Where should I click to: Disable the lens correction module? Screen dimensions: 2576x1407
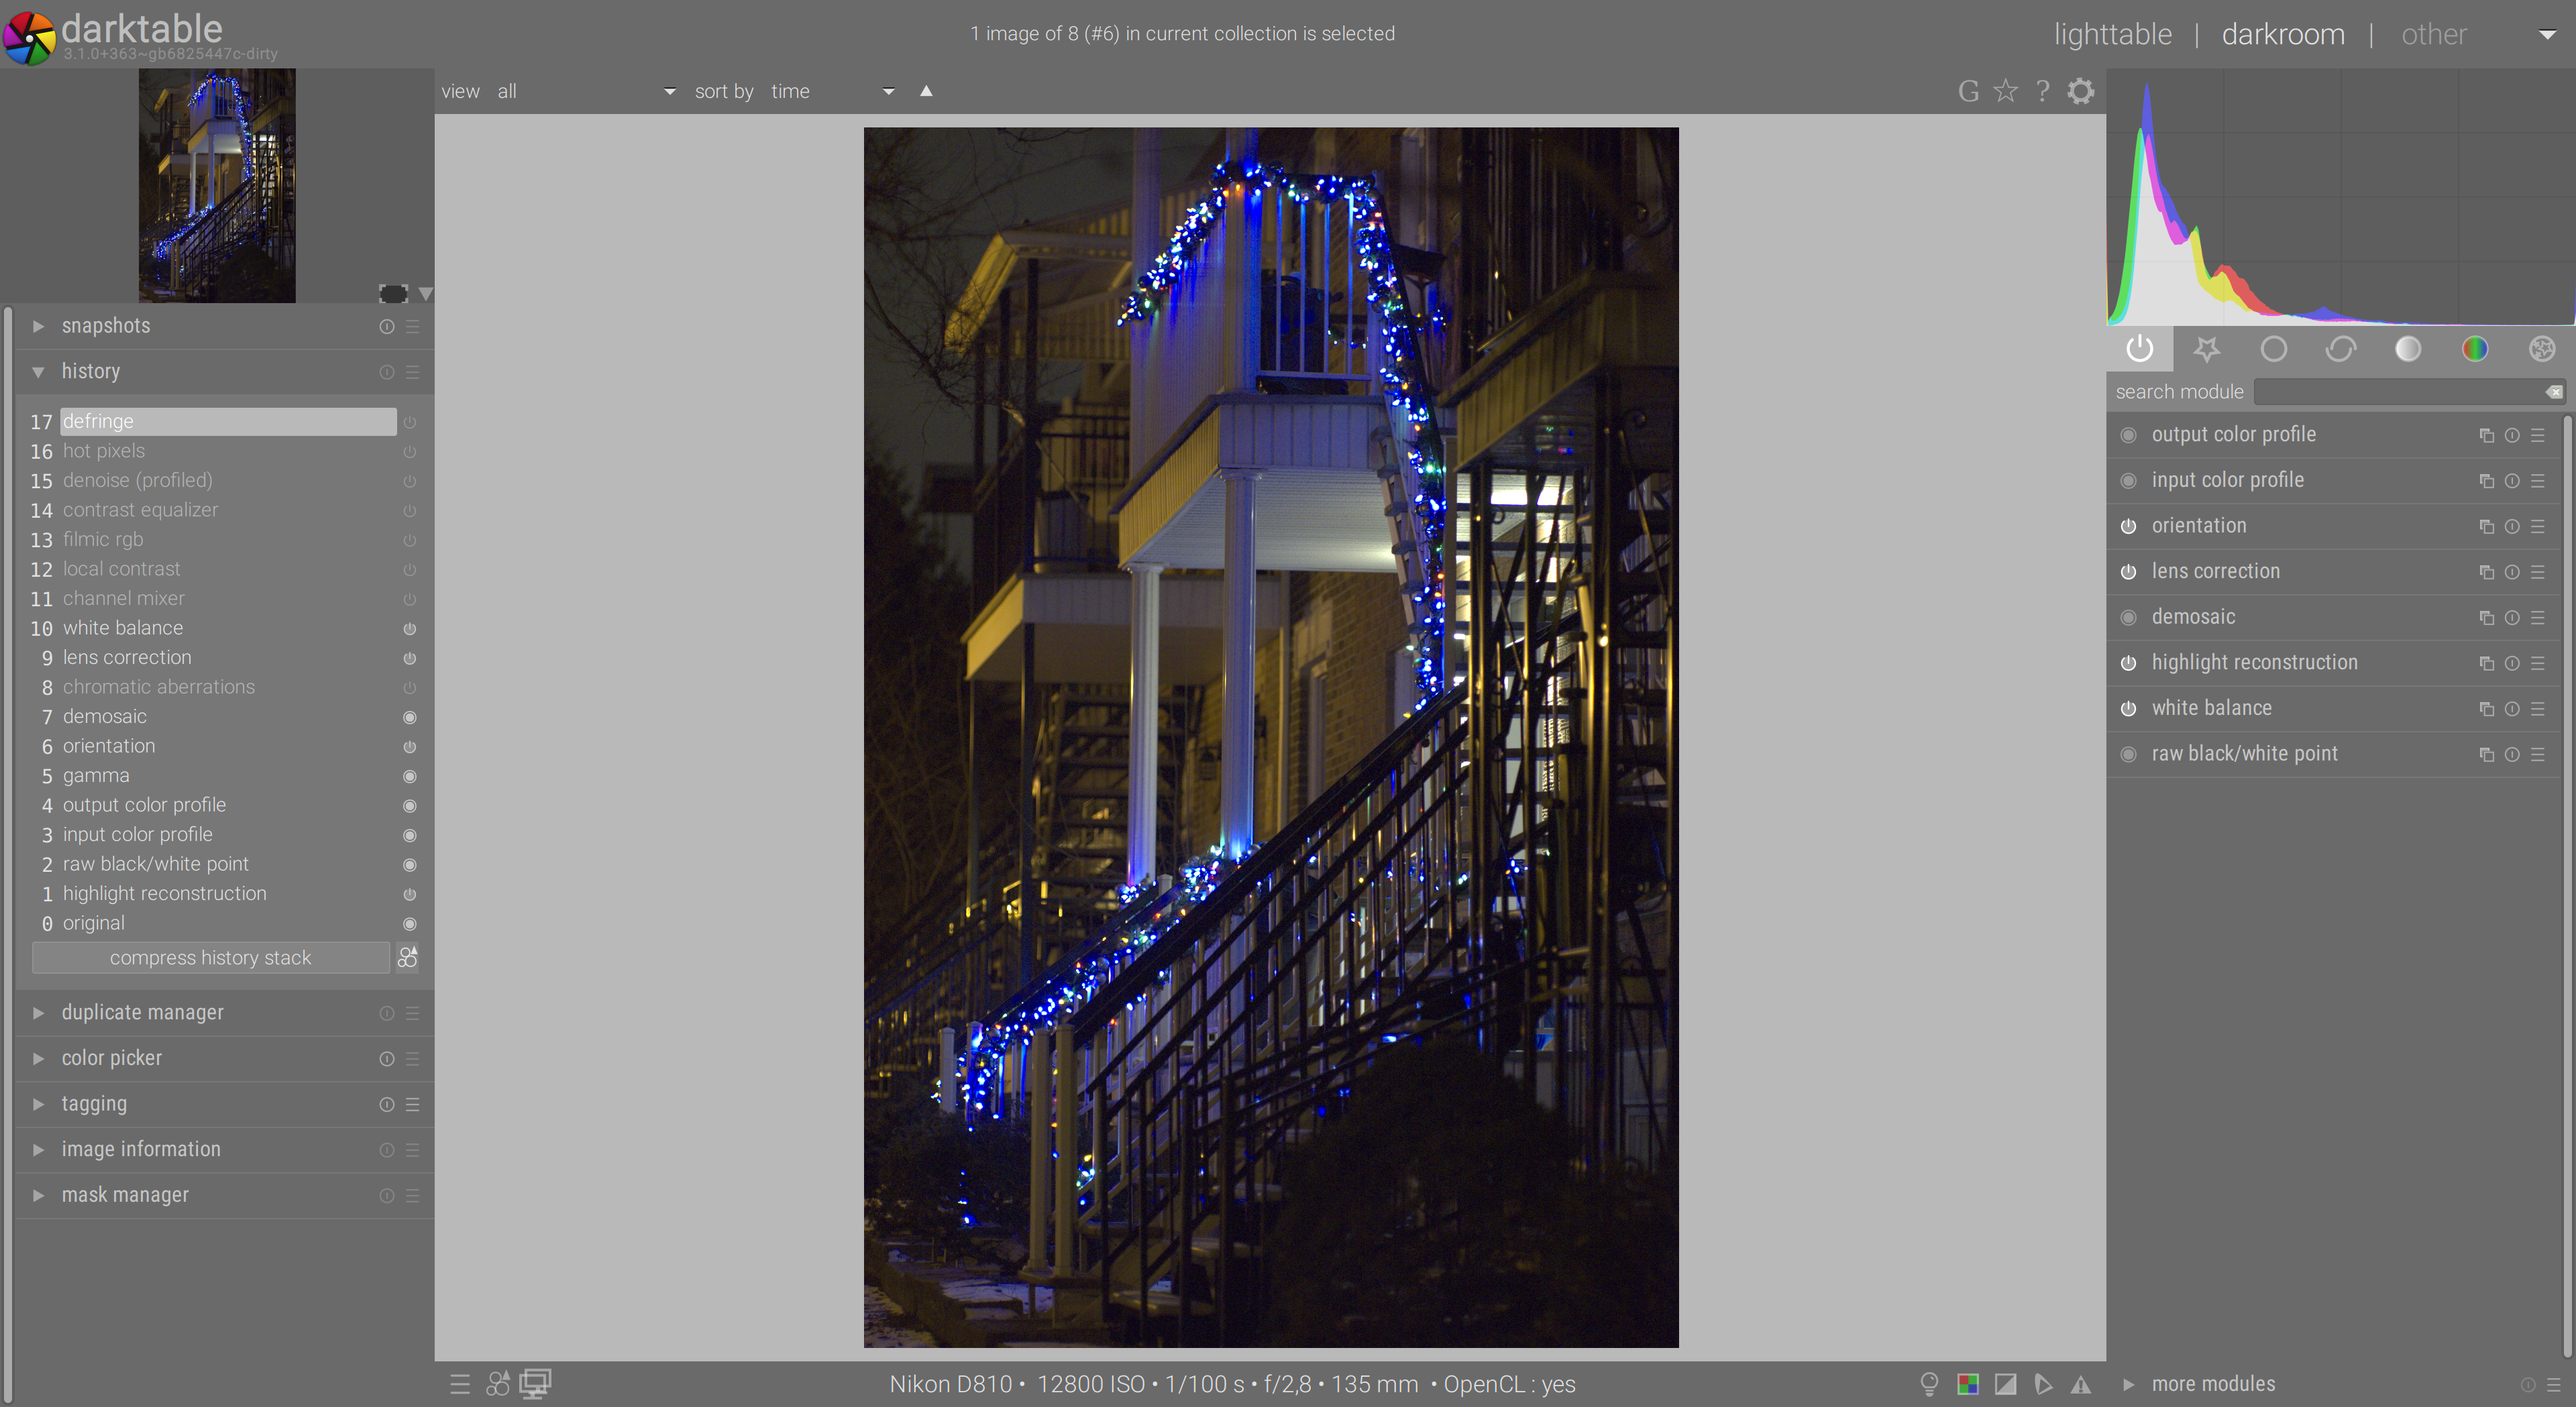coord(2128,572)
